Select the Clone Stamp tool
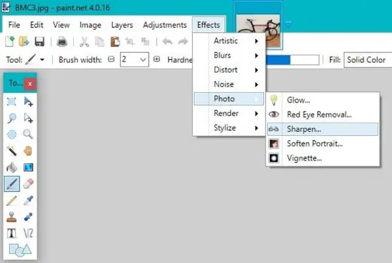Screen dimensions: 392x263 12,217
